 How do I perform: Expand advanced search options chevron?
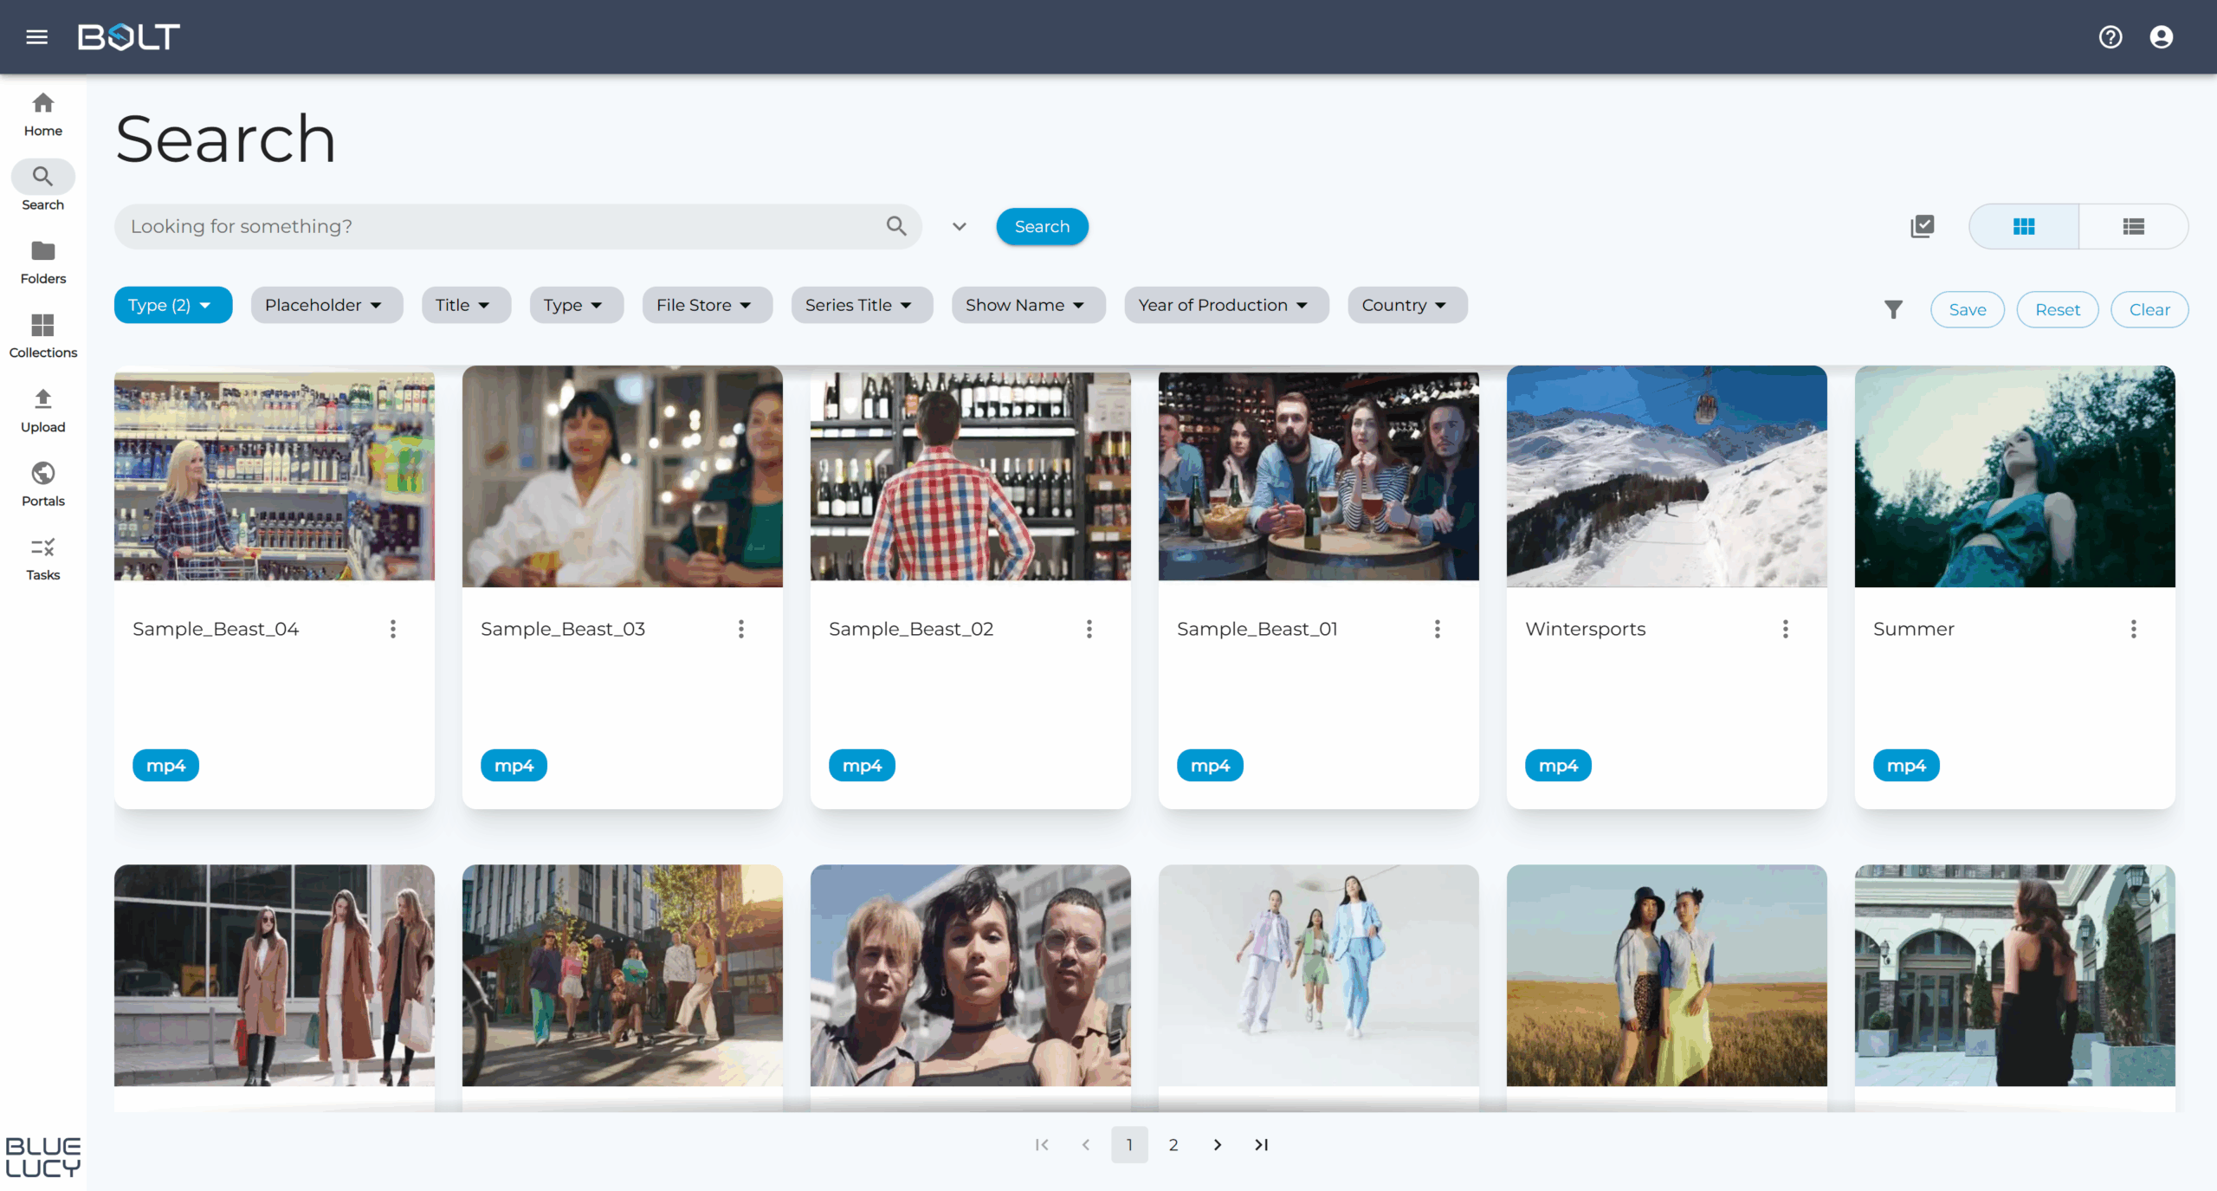959,226
